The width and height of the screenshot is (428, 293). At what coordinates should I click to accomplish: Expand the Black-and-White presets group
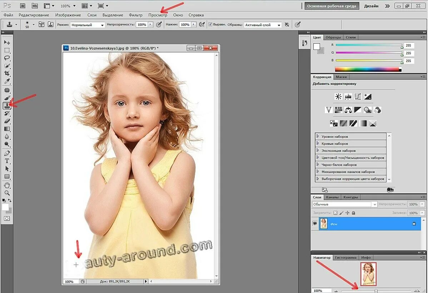[318, 164]
